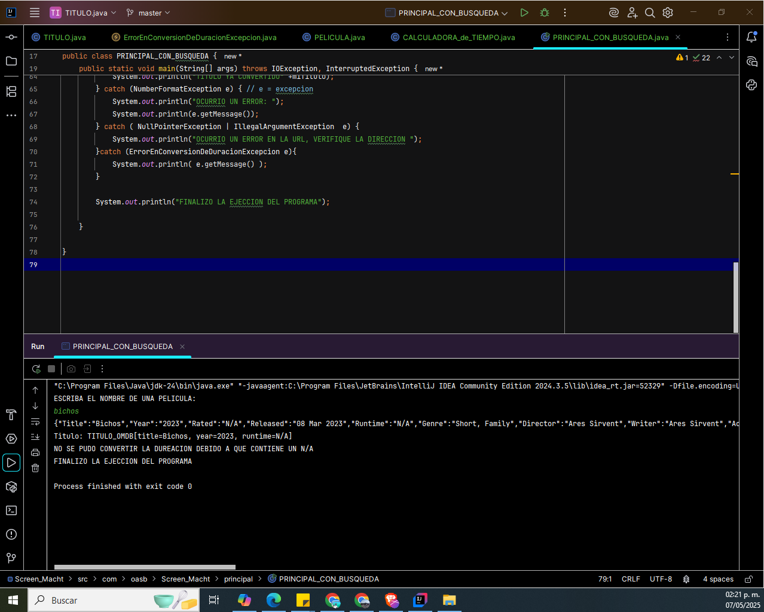
Task: Go to next highlighted problem arrow
Action: pyautogui.click(x=732, y=57)
